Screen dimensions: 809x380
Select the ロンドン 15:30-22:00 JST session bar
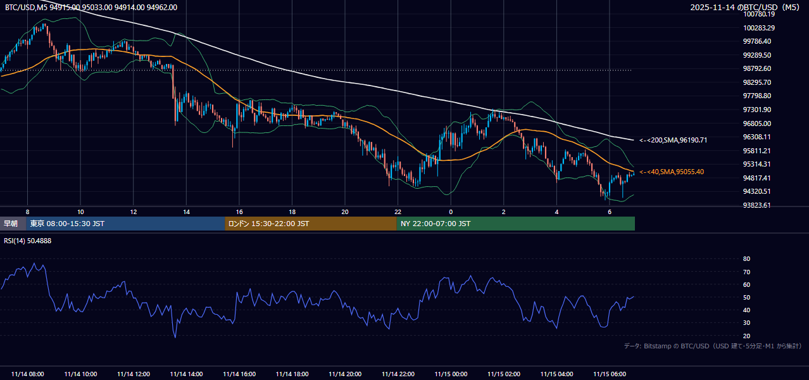311,224
